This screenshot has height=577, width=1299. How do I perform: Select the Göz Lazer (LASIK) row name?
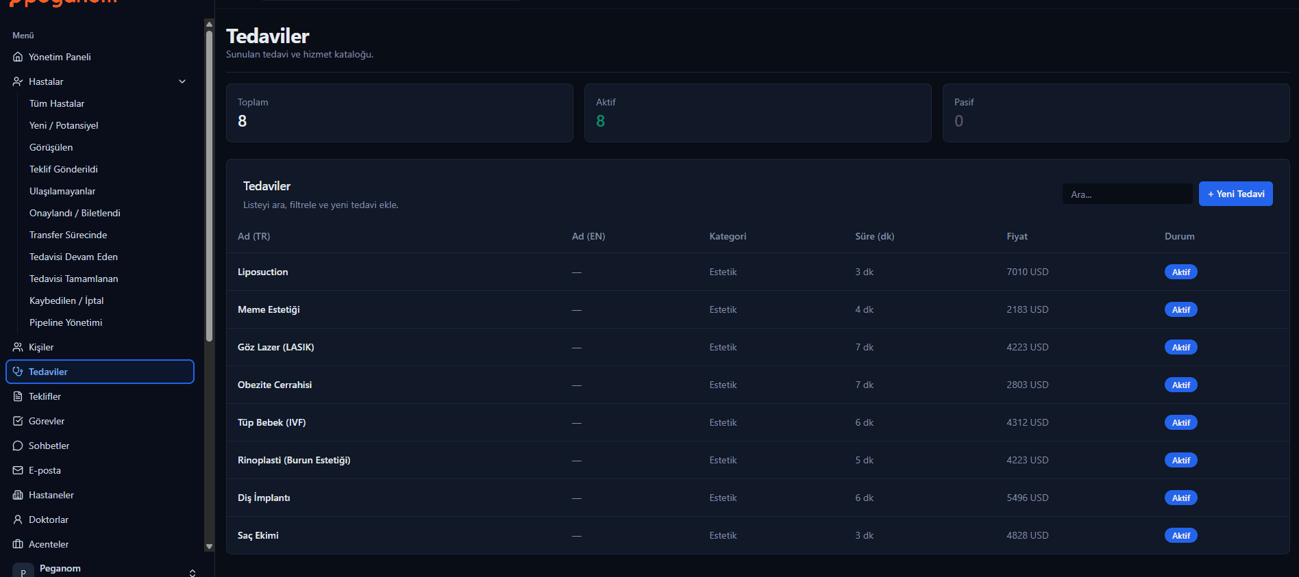(x=275, y=347)
